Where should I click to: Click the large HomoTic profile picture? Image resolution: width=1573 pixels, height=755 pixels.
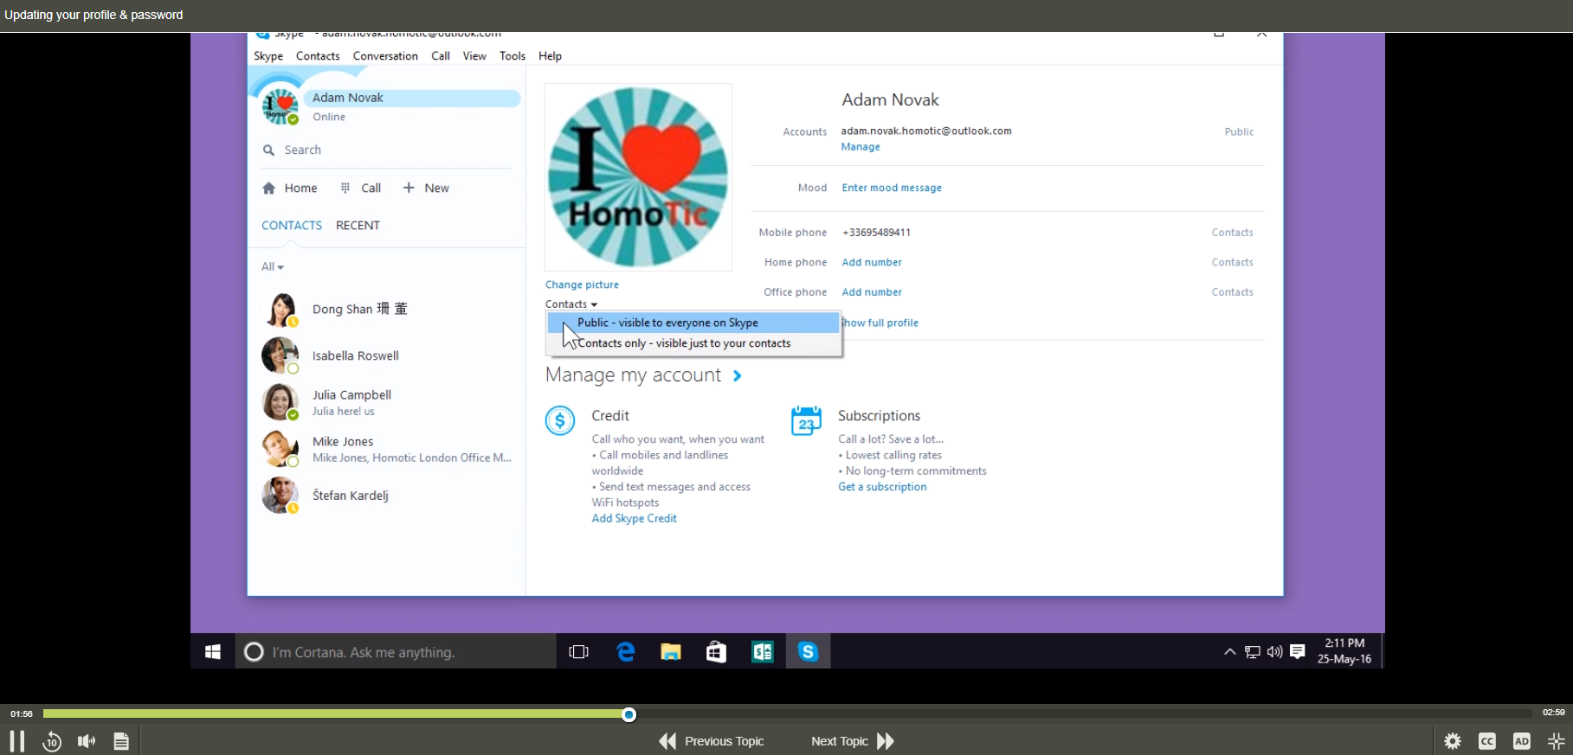[638, 177]
